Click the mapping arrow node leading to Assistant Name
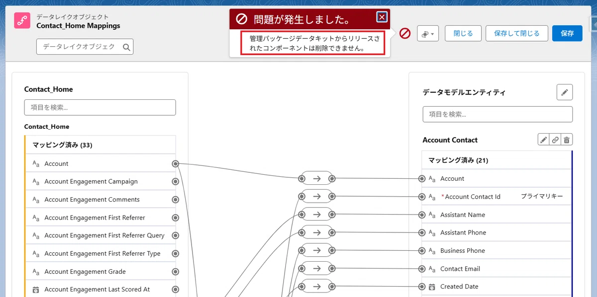Screen dimensions: 597x297 coord(316,215)
